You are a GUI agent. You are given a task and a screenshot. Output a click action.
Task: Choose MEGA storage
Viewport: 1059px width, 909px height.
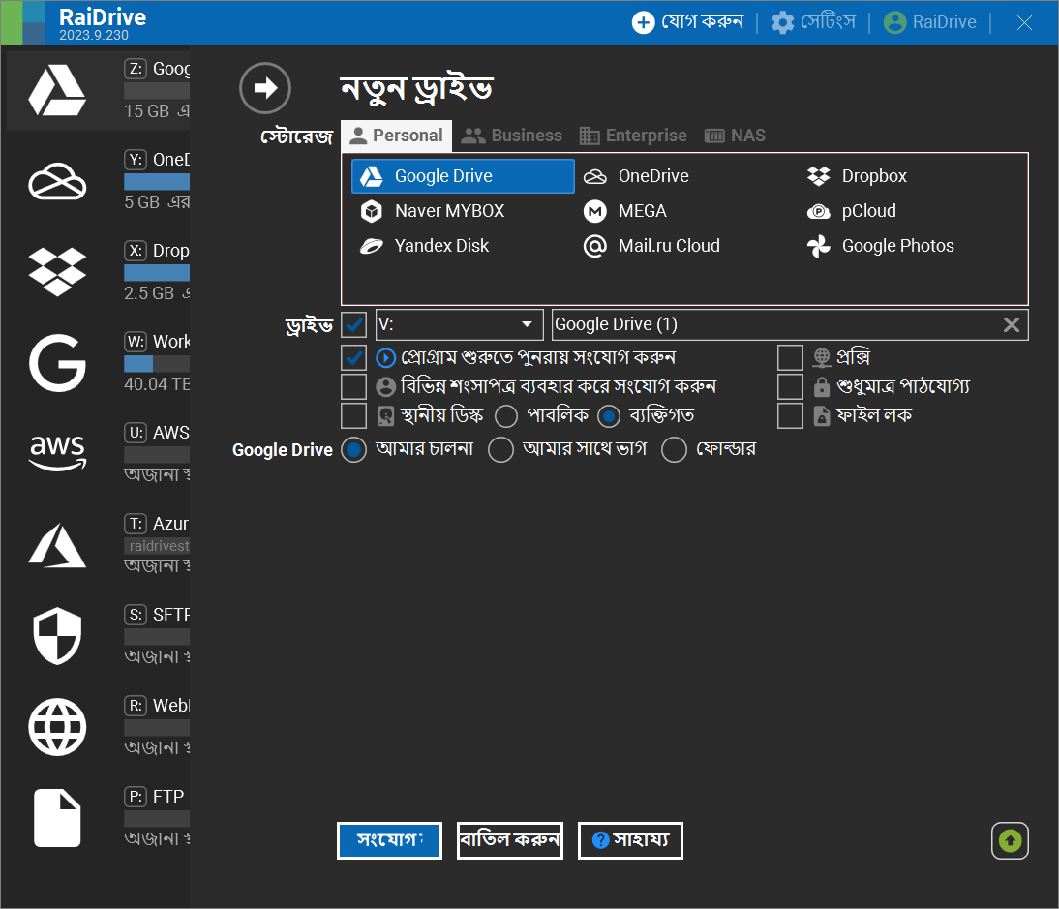tap(624, 211)
